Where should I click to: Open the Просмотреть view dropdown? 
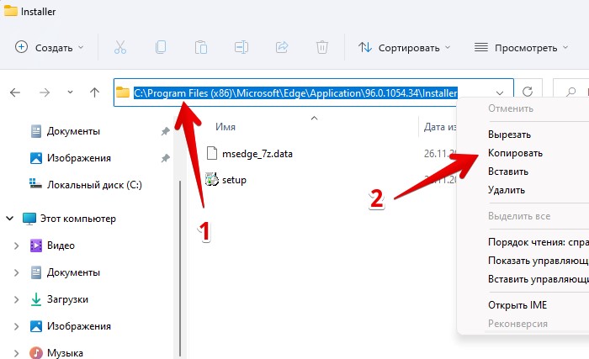(x=522, y=48)
